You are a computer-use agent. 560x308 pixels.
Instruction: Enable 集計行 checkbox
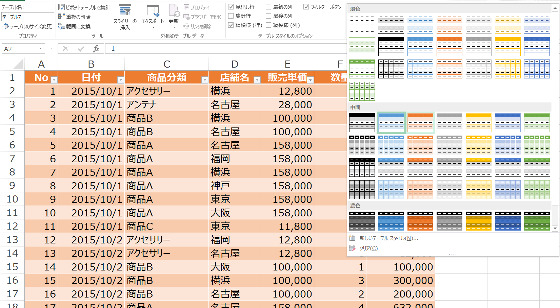(231, 16)
